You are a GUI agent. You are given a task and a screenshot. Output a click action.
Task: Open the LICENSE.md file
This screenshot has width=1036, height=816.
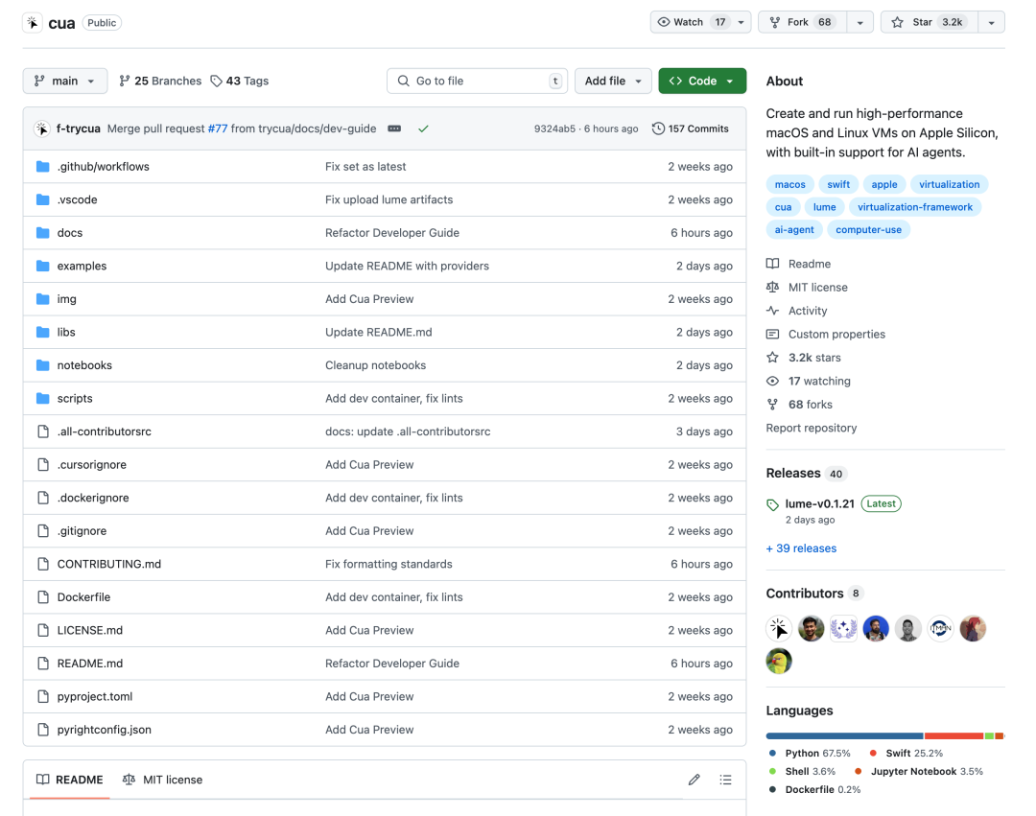pos(90,631)
